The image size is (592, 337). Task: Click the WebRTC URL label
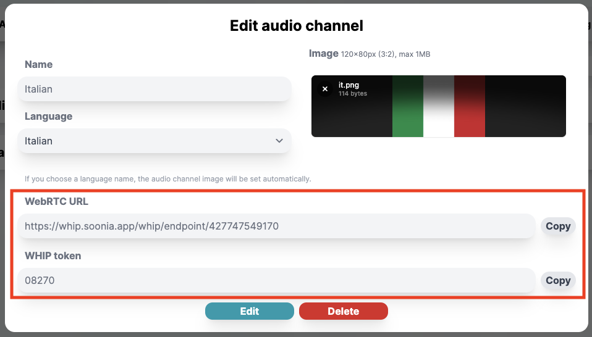57,201
